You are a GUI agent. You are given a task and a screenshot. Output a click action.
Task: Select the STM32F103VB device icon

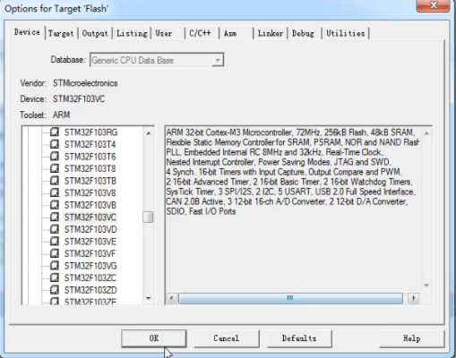click(55, 205)
